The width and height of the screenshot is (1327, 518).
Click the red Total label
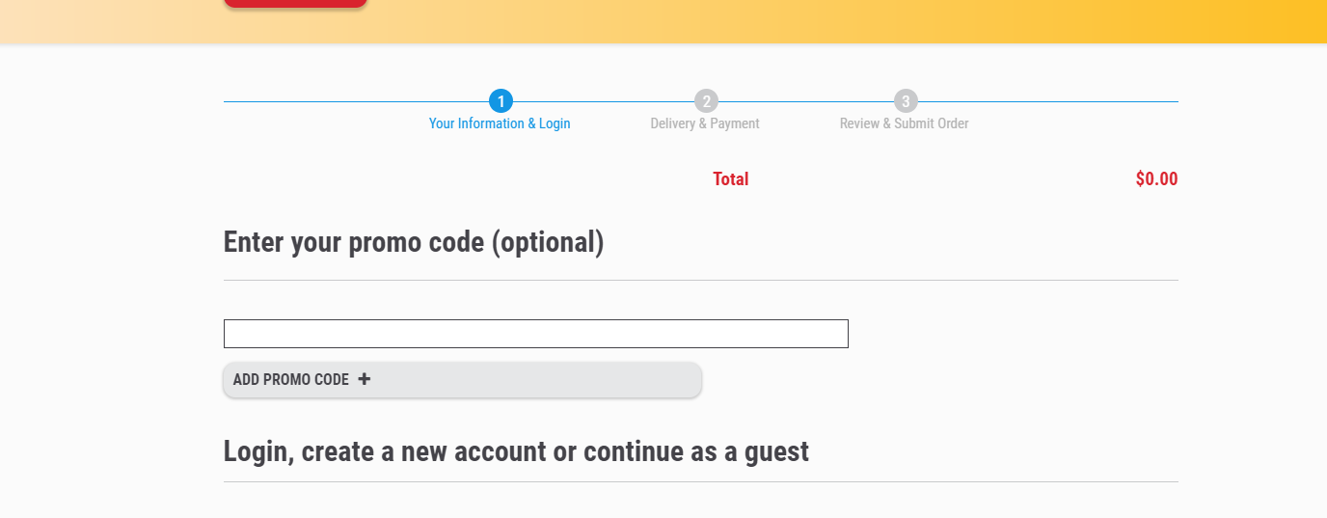click(730, 179)
